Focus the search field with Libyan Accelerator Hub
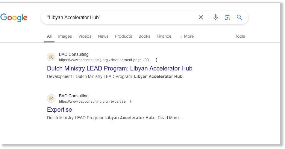 tap(120, 17)
